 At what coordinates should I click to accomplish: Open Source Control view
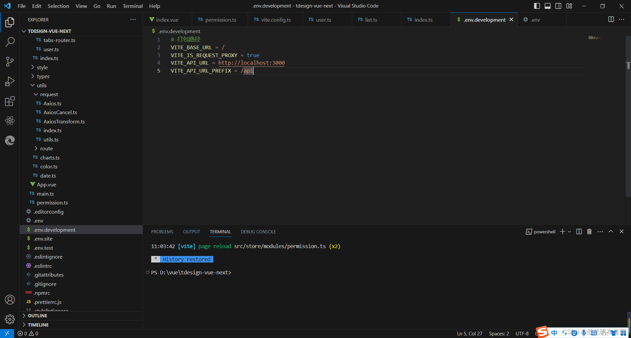(10, 62)
